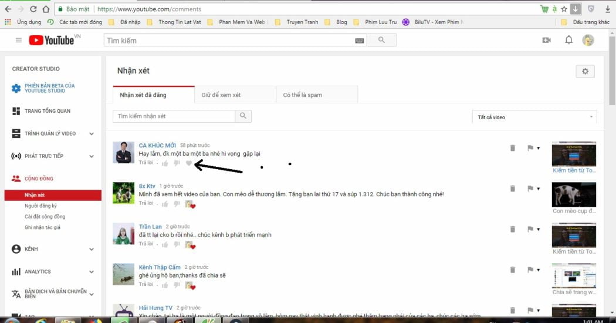Open the Con mèo video thumbnail
The image size is (616, 323).
click(x=574, y=194)
